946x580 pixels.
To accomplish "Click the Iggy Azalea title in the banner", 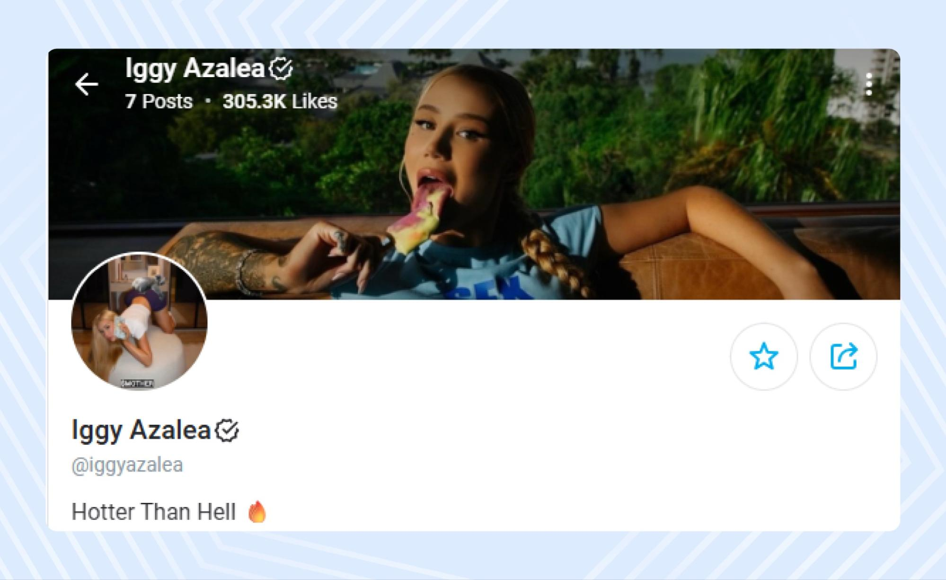I will (x=195, y=69).
